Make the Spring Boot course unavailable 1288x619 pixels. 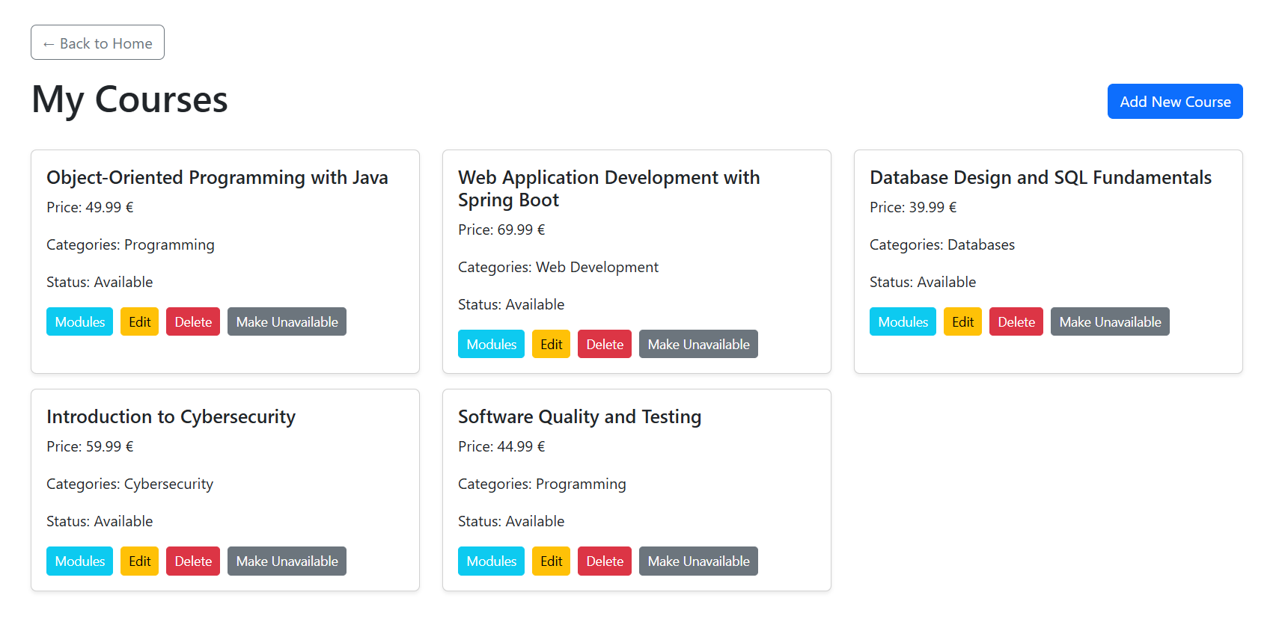[x=698, y=344]
